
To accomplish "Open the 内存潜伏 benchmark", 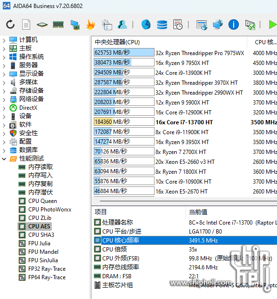I will 41,192.
